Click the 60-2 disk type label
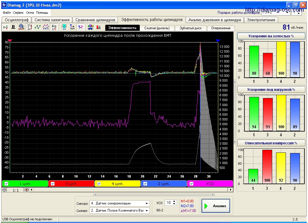Image resolution: width=308 pixels, height=223 pixels. (160, 210)
